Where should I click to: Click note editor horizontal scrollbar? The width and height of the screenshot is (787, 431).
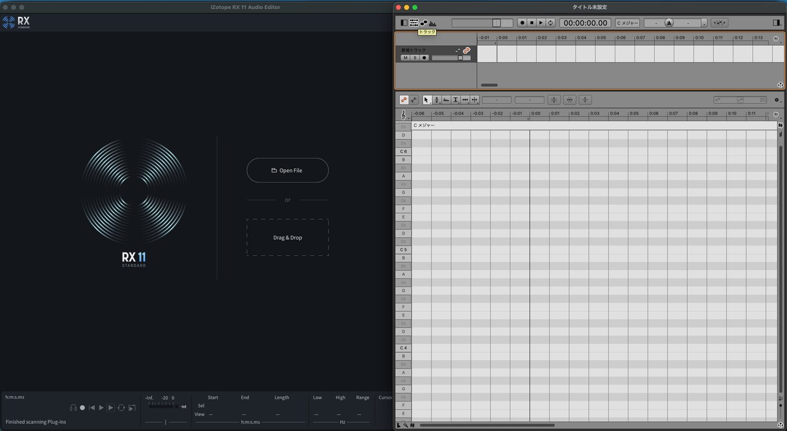click(x=487, y=425)
